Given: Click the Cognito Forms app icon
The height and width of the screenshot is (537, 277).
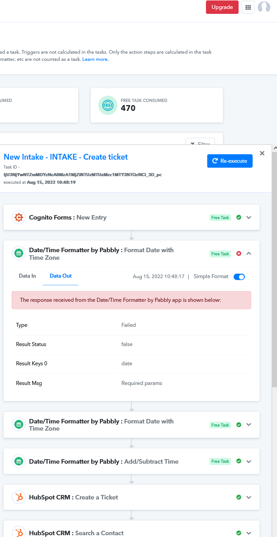Looking at the screenshot, I should pos(18,217).
